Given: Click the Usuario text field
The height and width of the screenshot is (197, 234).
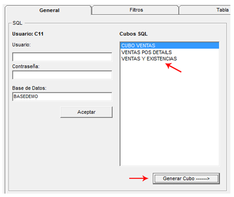Looking at the screenshot, I should point(62,57).
